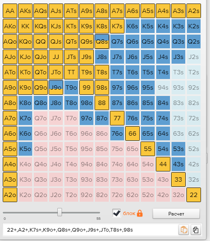Image resolution: width=210 pixels, height=241 pixels.
Task: Click the блок label text
Action: [129, 213]
